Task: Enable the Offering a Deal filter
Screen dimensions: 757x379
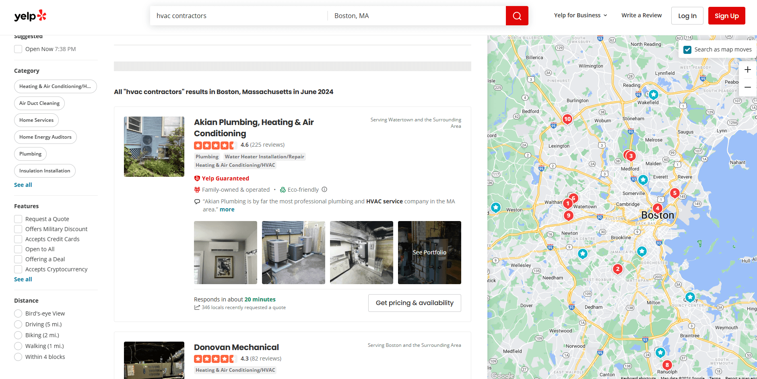Action: click(x=18, y=259)
